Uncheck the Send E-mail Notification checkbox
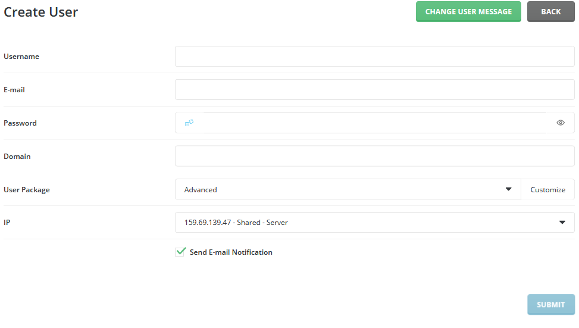579x328 pixels. tap(181, 252)
